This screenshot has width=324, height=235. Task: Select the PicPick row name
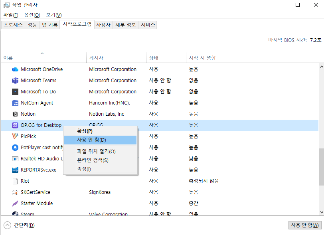[28, 136]
